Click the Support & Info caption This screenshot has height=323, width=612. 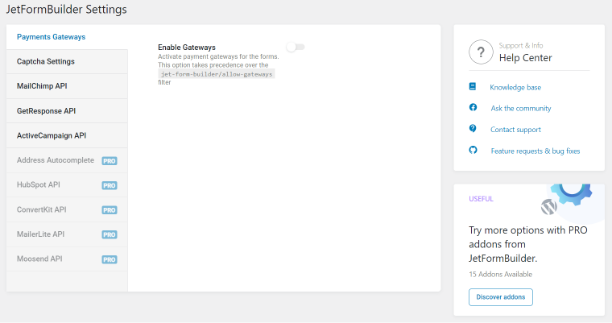pos(521,46)
